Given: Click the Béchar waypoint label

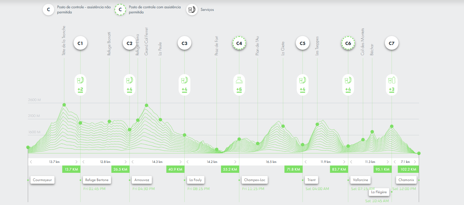Looking at the screenshot, I should 372,49.
